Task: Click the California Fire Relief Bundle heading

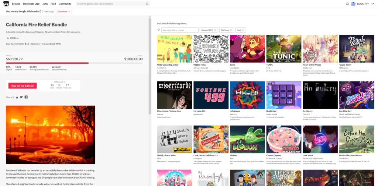Action: [37, 25]
